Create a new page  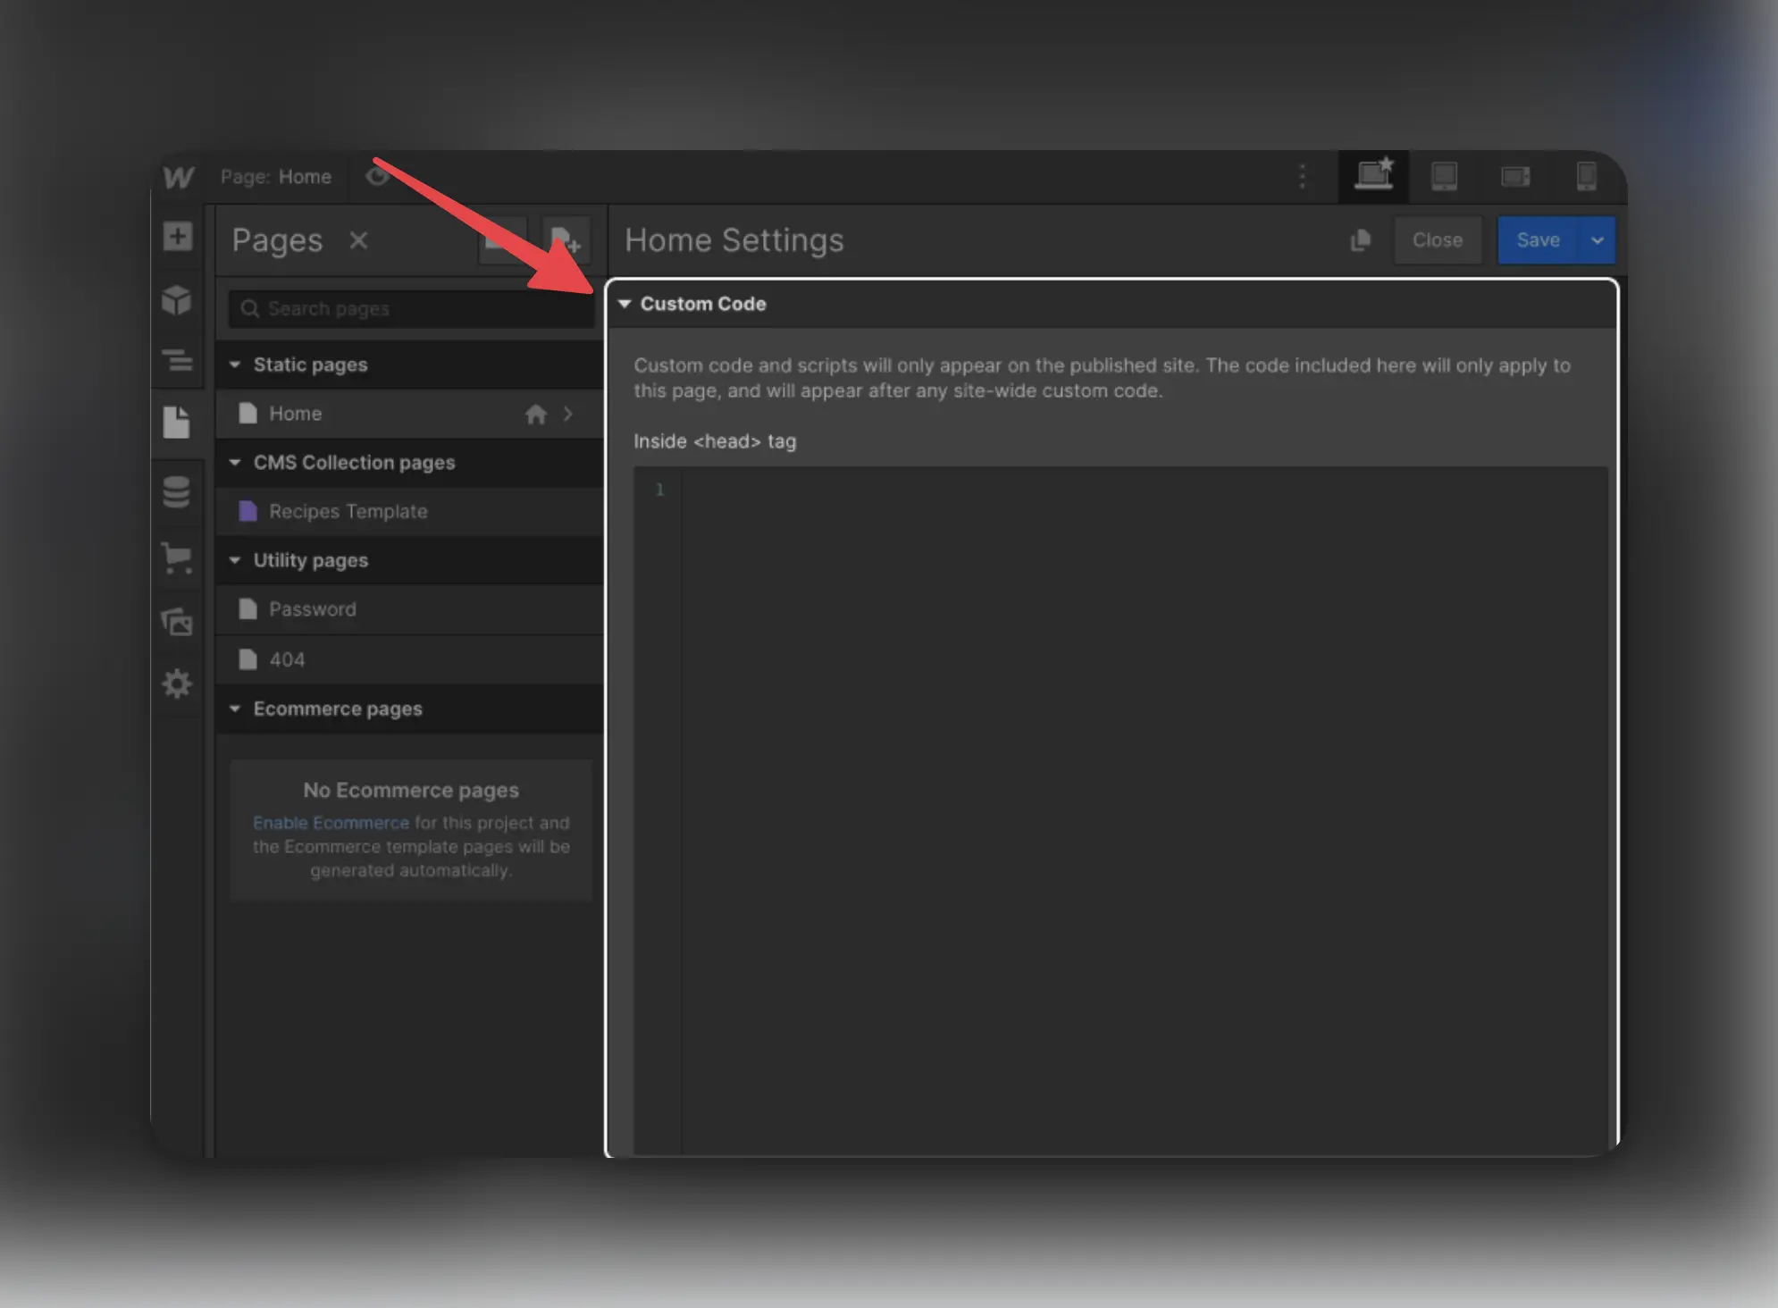(x=566, y=240)
